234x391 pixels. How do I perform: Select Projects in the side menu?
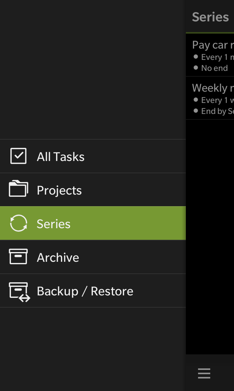click(93, 190)
